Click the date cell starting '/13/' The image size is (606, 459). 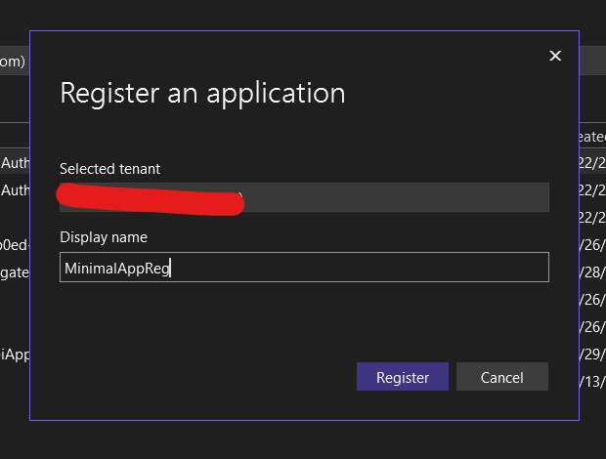(x=592, y=381)
